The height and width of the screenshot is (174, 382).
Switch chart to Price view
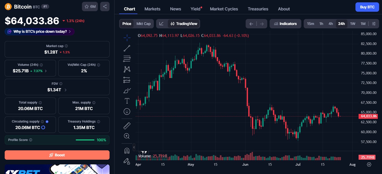(127, 24)
